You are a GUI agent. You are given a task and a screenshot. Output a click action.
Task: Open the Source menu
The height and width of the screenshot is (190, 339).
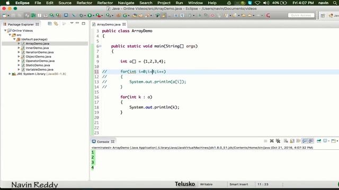[x=65, y=3]
